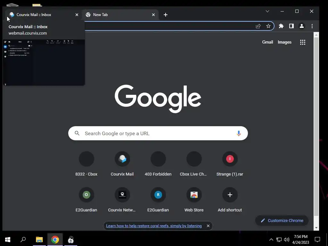Click the scrollbar down arrow
Screen dimensions: 328x246
[316, 228]
